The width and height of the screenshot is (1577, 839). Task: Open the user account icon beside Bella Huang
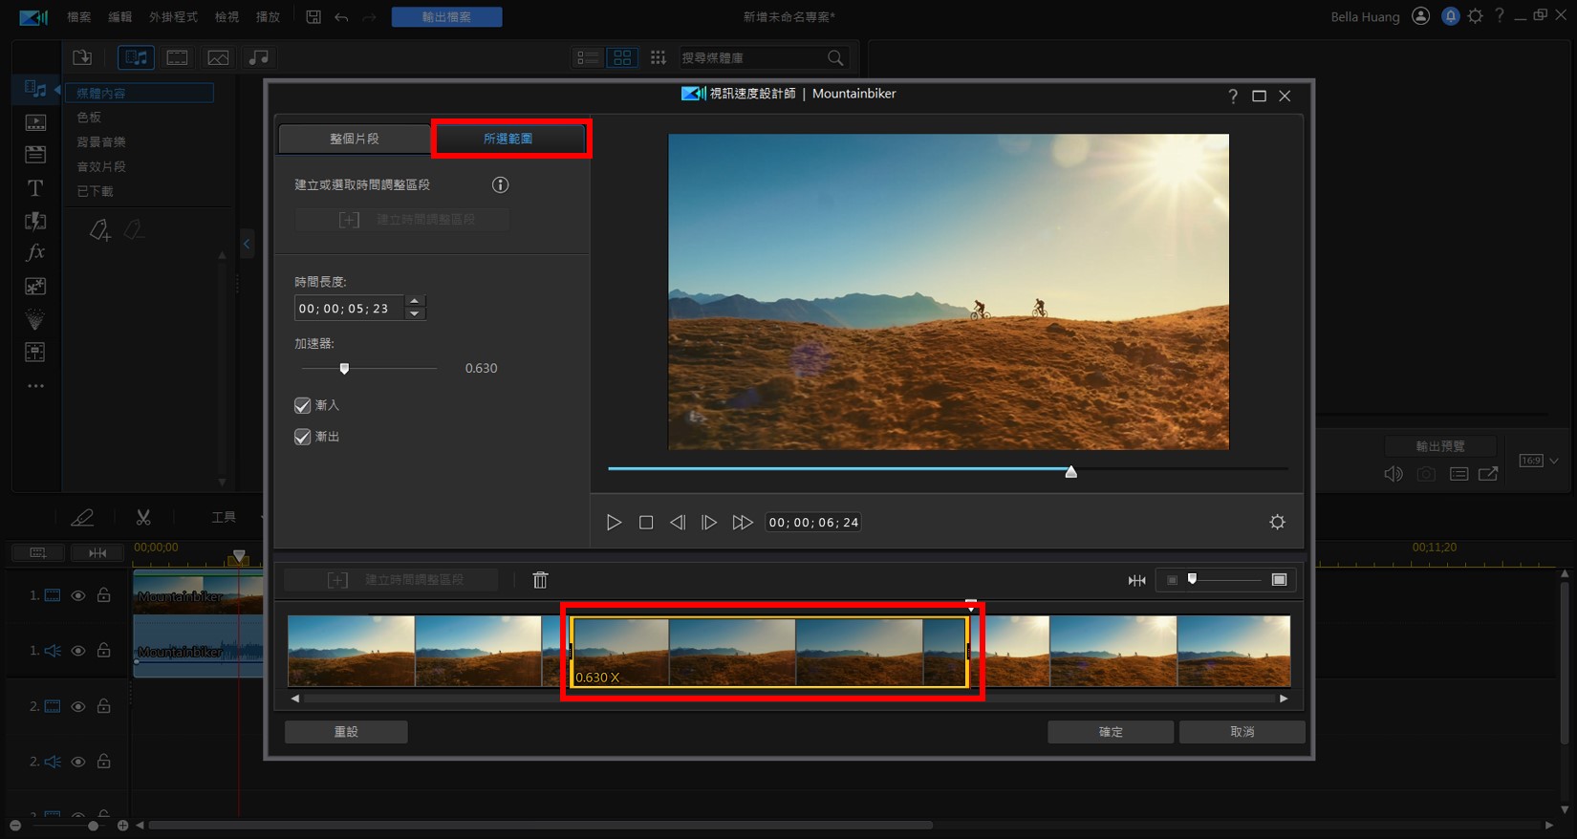coord(1421,16)
